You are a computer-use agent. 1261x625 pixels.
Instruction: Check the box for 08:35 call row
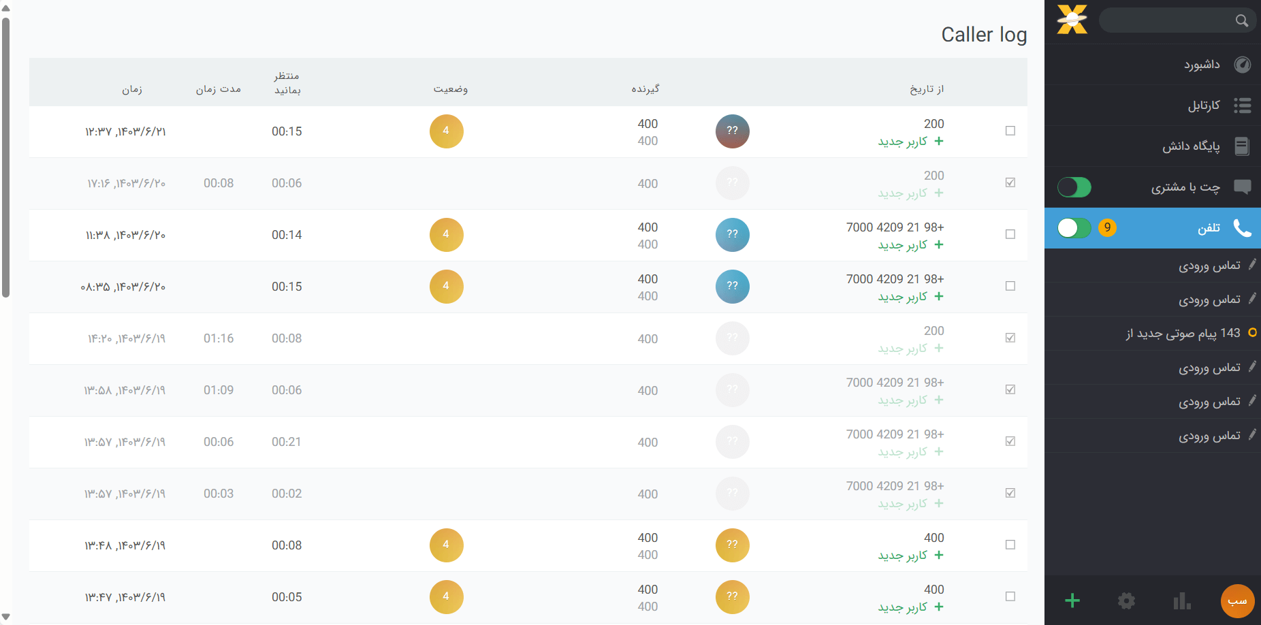[x=1010, y=286]
